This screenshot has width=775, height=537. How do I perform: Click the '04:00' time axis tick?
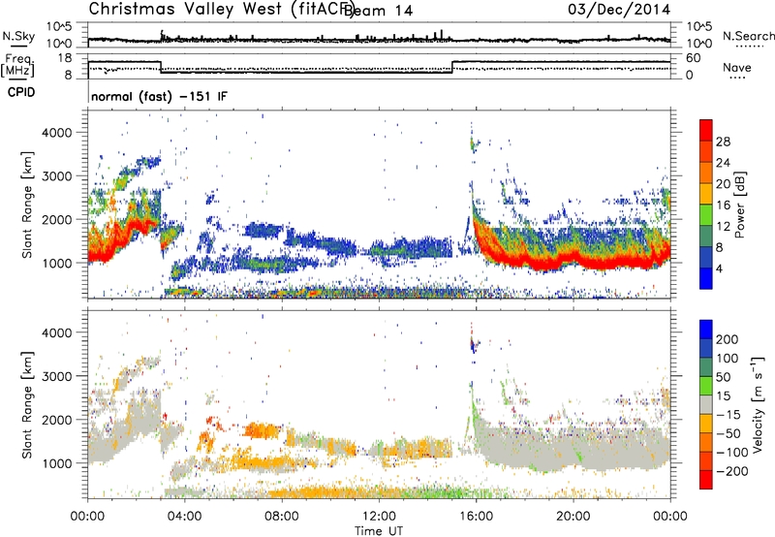[x=184, y=517]
